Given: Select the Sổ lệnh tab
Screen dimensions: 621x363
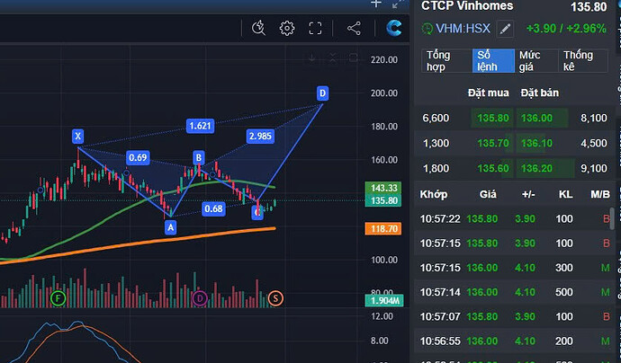Looking at the screenshot, I should coord(493,60).
